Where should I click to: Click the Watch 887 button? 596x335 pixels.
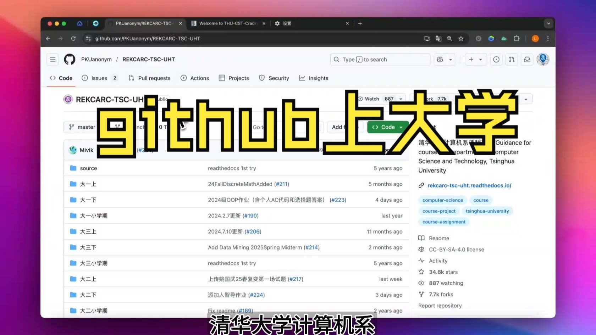coord(376,99)
